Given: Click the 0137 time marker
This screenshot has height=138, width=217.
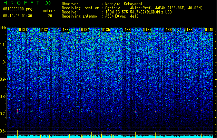Looking at the screenshot, I should click(x=147, y=30).
